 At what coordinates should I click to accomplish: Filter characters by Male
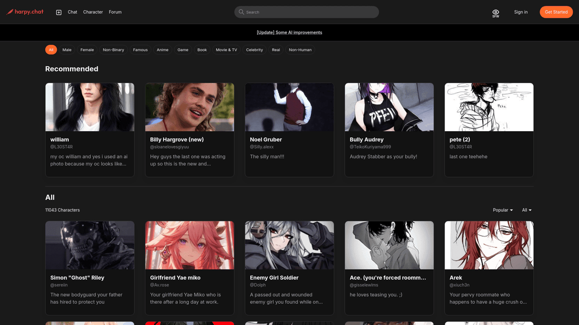point(67,50)
